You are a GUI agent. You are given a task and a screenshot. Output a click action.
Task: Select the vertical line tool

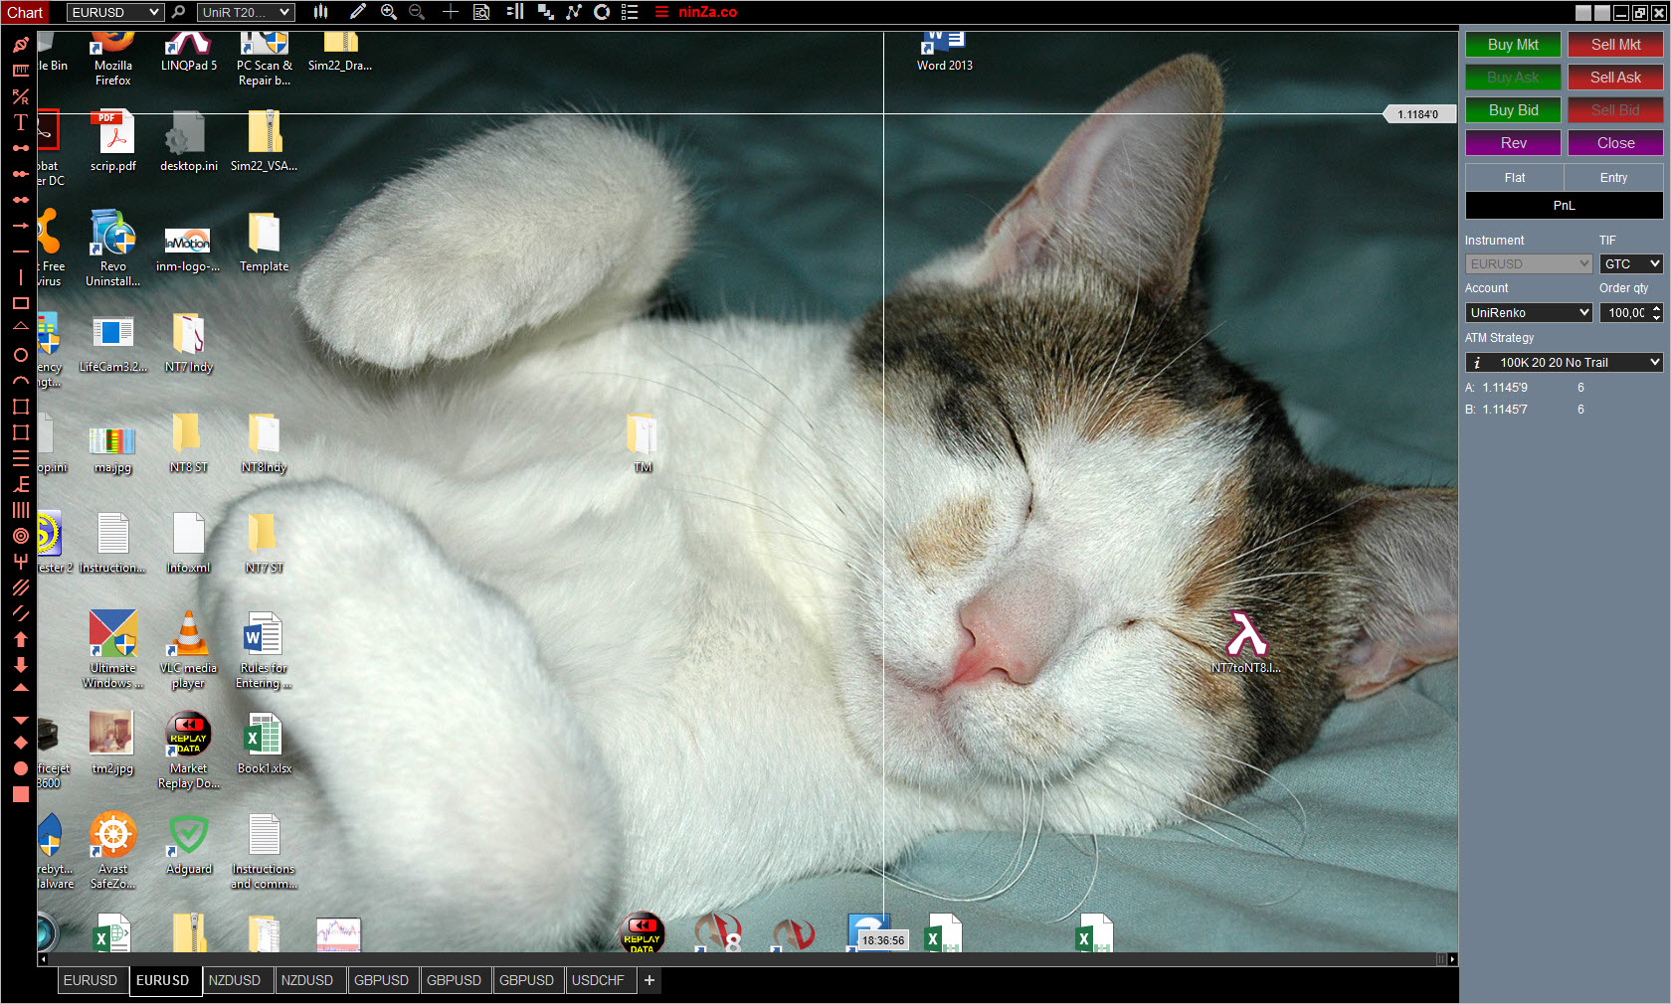pos(20,277)
